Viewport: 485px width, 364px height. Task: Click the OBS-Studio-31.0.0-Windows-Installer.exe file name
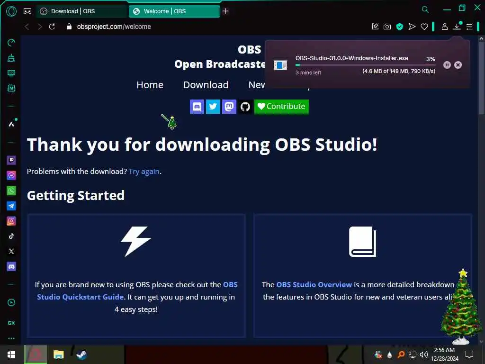pyautogui.click(x=352, y=58)
